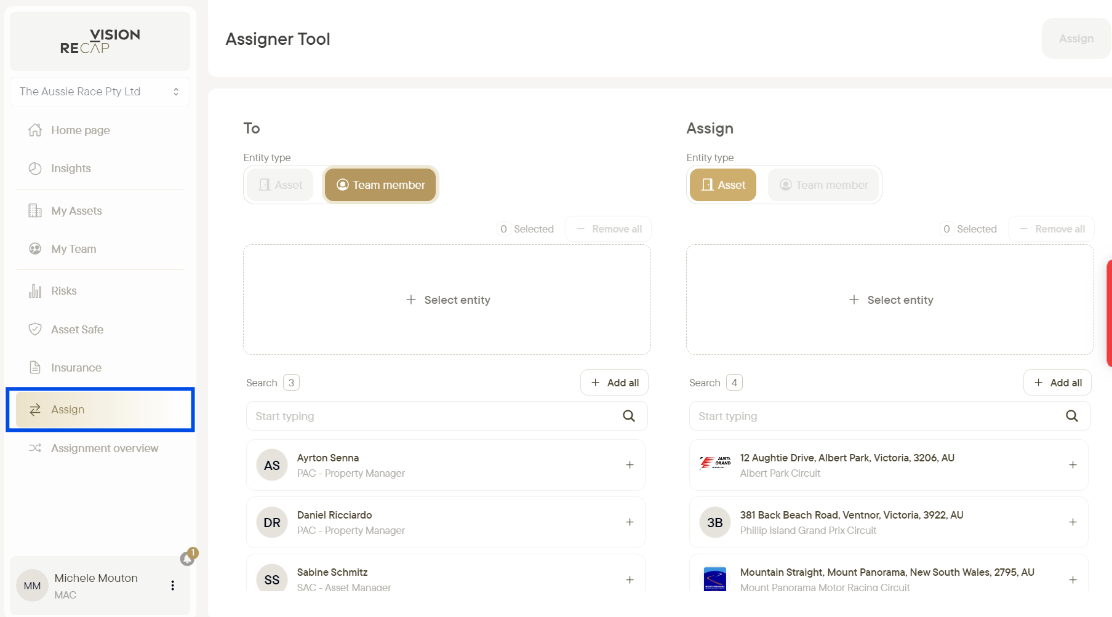Open Asset Safe page
1112x617 pixels.
100,330
